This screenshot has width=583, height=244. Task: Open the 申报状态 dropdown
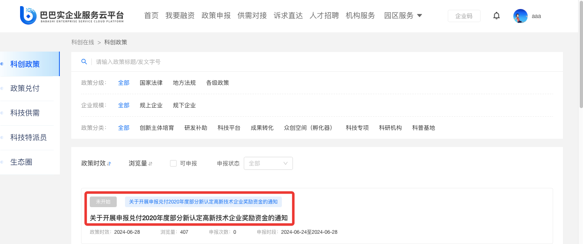pyautogui.click(x=268, y=163)
